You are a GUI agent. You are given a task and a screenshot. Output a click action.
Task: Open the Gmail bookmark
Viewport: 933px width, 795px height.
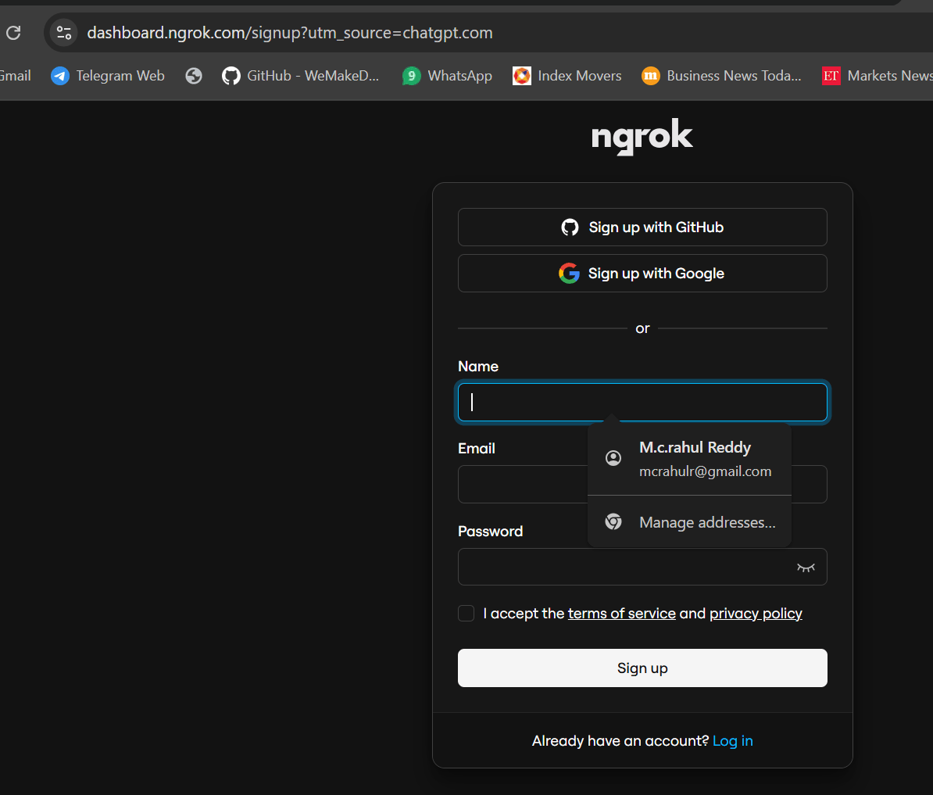pyautogui.click(x=15, y=76)
